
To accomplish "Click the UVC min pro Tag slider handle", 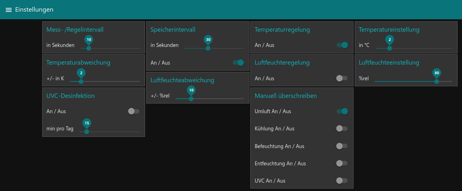I will [x=86, y=132].
